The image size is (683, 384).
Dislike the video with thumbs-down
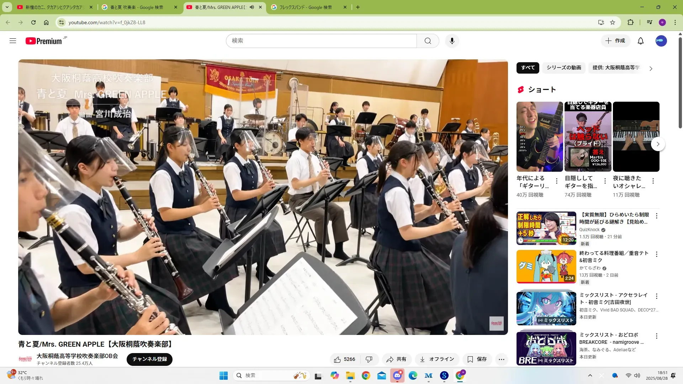[x=369, y=359]
